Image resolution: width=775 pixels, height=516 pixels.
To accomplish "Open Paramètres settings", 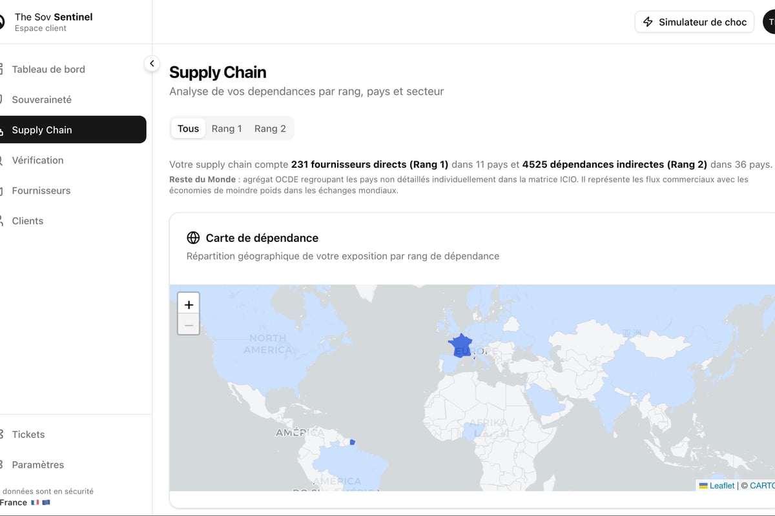I will coord(37,464).
